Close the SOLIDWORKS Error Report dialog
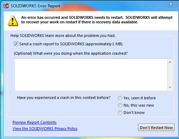 [171, 4]
